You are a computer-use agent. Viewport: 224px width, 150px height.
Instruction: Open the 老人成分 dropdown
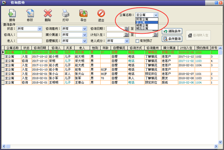pos(127,41)
